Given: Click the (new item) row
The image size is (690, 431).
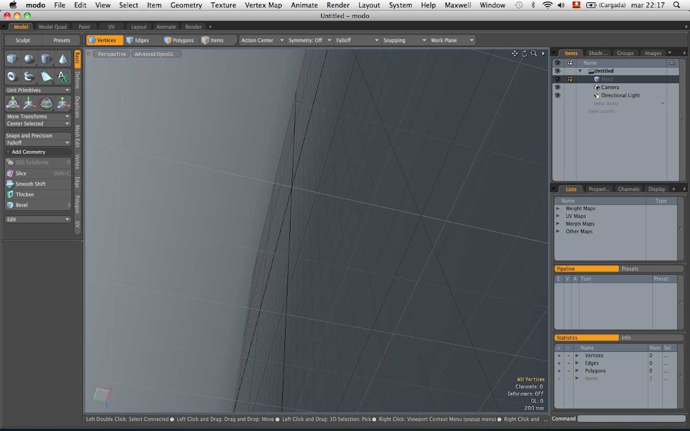Looking at the screenshot, I should (606, 104).
